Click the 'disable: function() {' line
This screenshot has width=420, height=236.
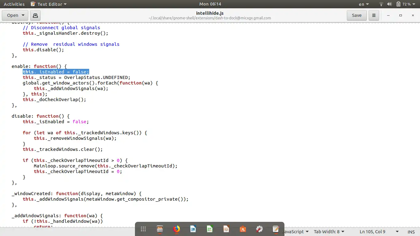click(41, 116)
